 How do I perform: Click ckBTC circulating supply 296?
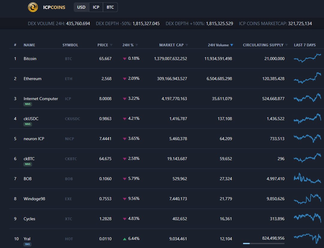pos(281,159)
